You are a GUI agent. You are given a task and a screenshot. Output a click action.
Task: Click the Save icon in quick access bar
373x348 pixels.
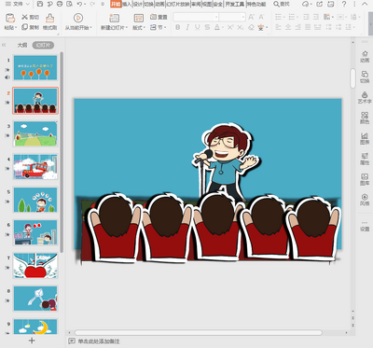tap(40, 4)
